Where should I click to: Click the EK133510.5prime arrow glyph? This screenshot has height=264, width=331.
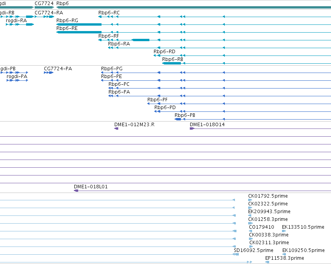click(284, 231)
